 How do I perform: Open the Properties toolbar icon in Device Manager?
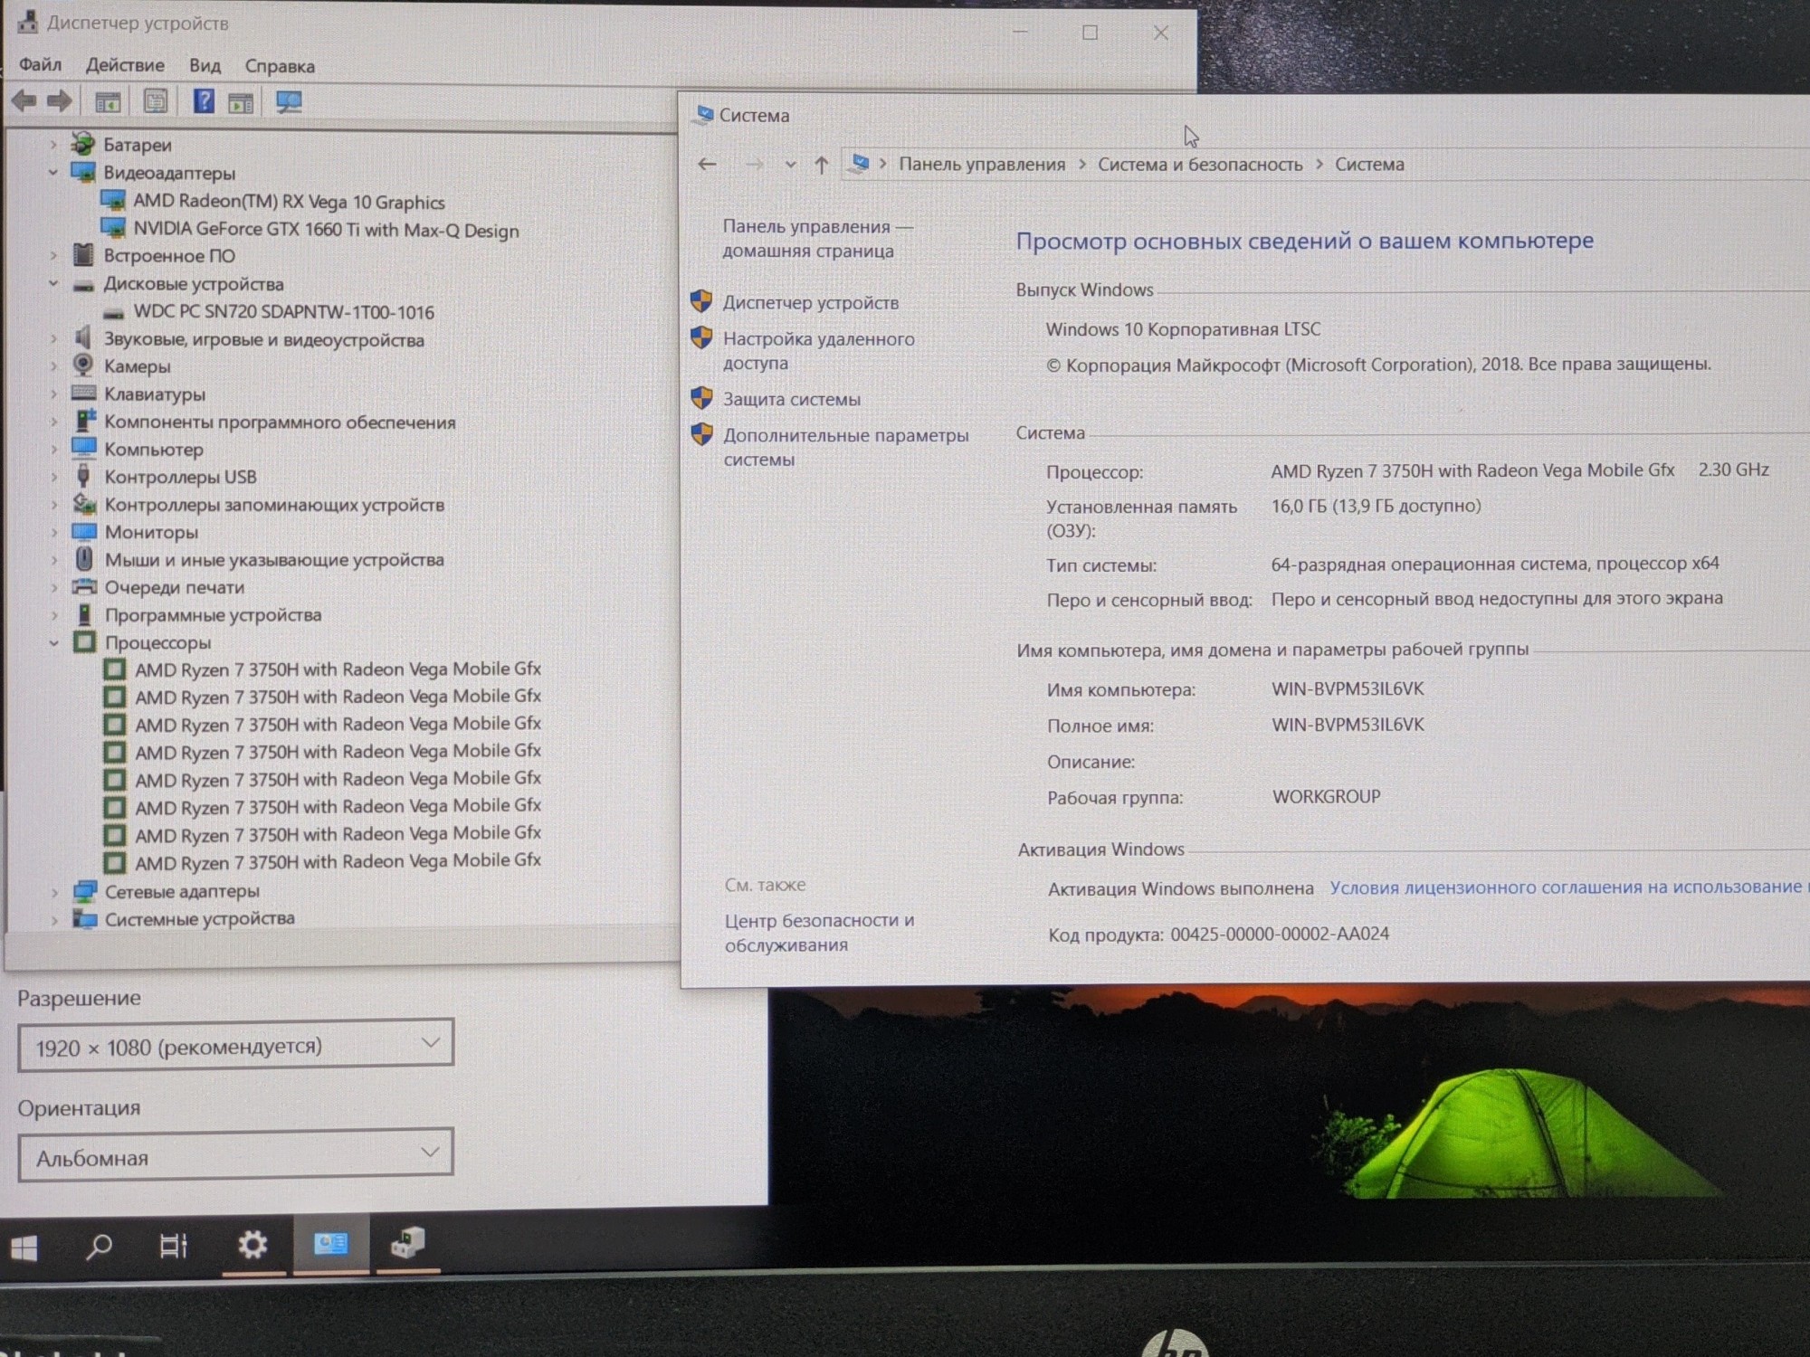pyautogui.click(x=156, y=101)
